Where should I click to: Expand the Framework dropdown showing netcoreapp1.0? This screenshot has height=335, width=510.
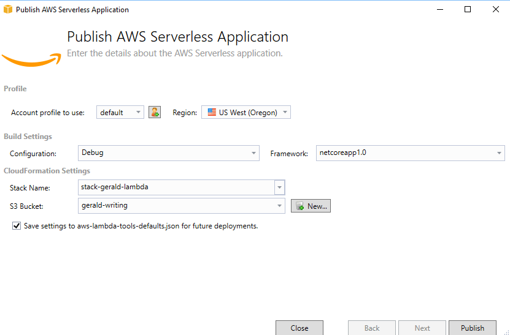pyautogui.click(x=410, y=153)
